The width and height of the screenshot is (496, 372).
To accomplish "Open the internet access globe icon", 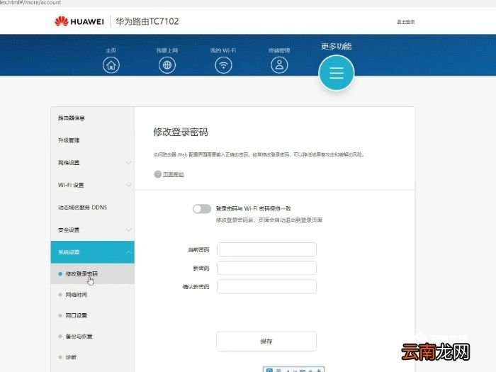I will click(x=167, y=65).
